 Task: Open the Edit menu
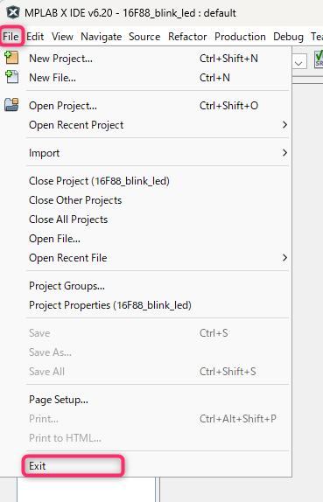pos(35,37)
